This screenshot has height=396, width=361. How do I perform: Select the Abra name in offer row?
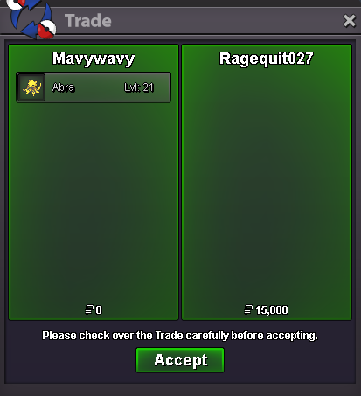click(63, 87)
